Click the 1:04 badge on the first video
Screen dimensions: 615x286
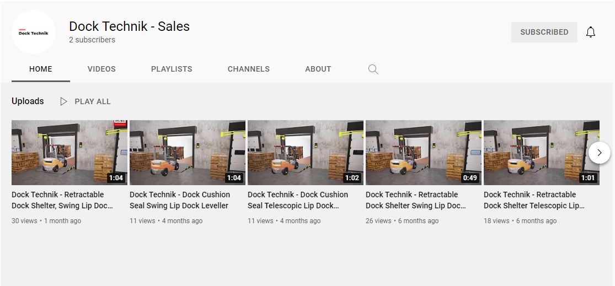point(116,178)
